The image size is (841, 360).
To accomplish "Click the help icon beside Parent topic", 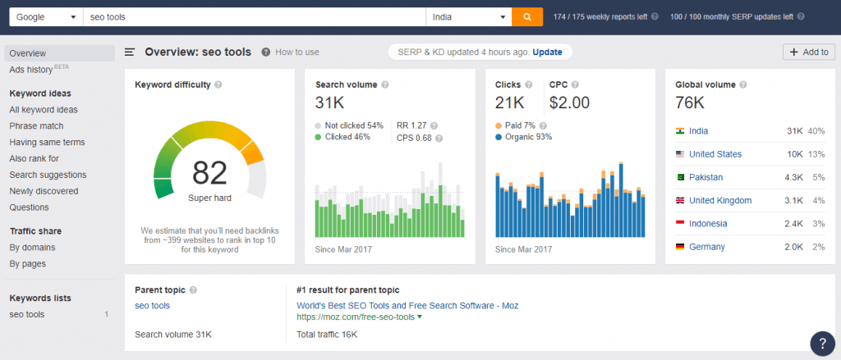I will click(x=193, y=289).
